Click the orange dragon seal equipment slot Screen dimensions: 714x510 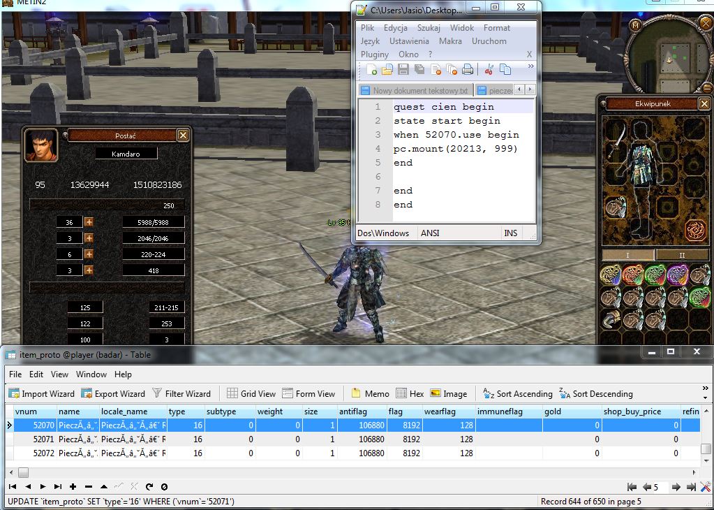click(695, 230)
